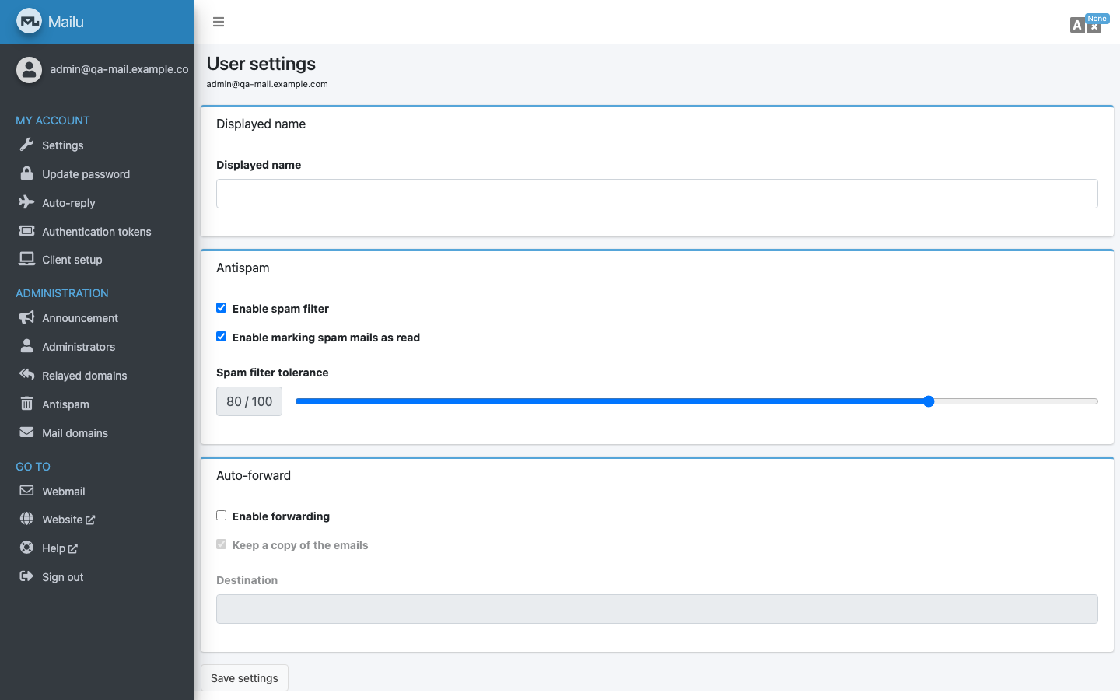Go to Update password page
The image size is (1120, 700).
97,174
